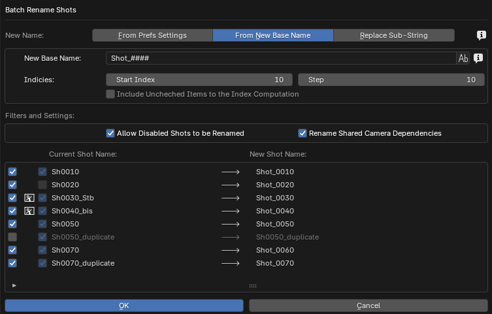492x314 pixels.
Task: Click the arrow icon in the Sh0070_duplicate row
Action: click(x=231, y=263)
